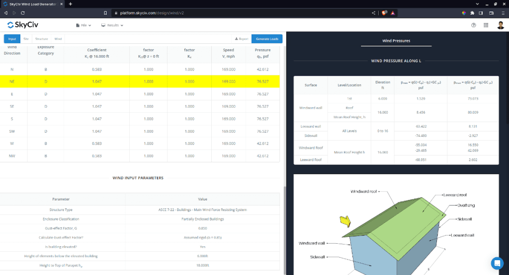Select the Wind tab
Image resolution: width=509 pixels, height=275 pixels.
[58, 39]
